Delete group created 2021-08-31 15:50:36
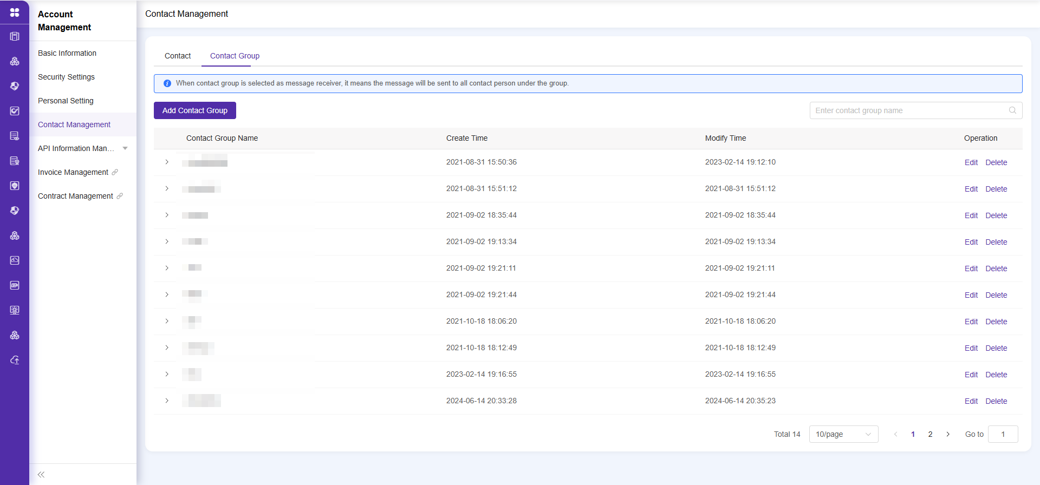The height and width of the screenshot is (485, 1040). [996, 162]
